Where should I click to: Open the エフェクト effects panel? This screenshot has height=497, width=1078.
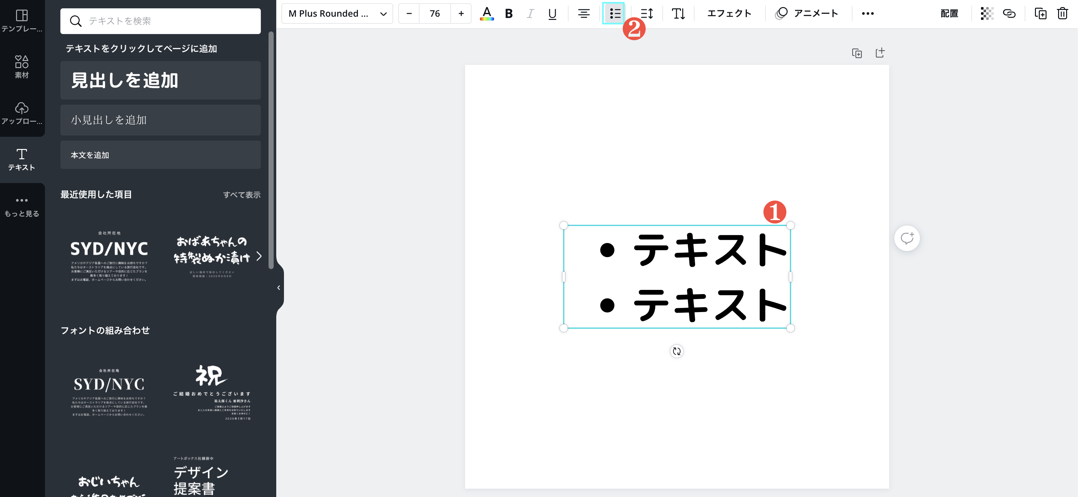(x=729, y=13)
